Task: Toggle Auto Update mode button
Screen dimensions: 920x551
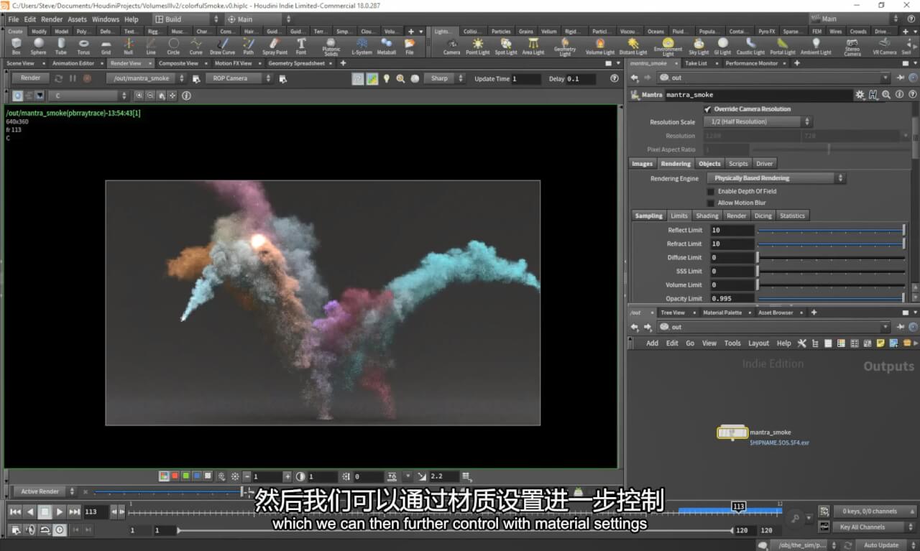Action: pyautogui.click(x=881, y=545)
